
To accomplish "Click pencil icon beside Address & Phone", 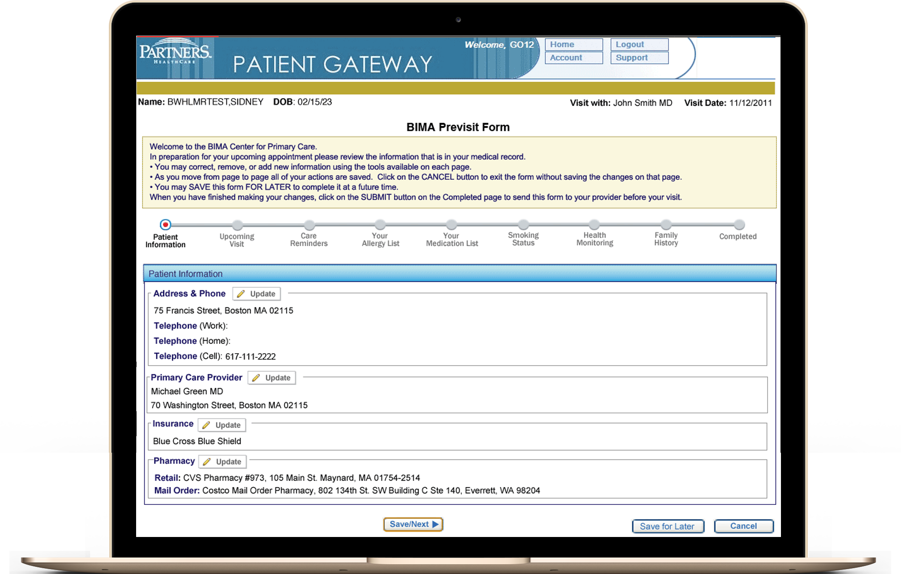I will click(x=241, y=294).
